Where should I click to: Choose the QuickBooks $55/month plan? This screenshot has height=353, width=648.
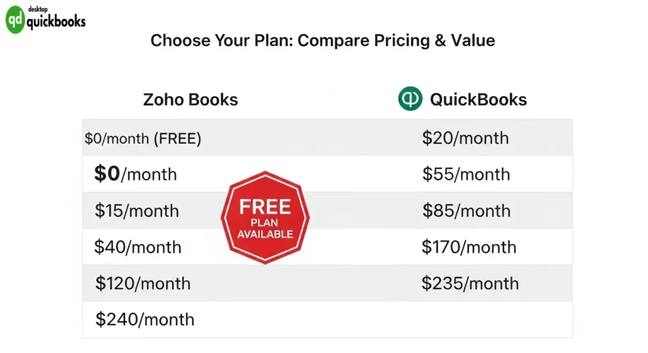[x=466, y=174]
